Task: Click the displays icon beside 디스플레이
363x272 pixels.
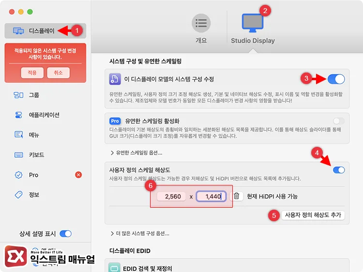Action: (x=18, y=31)
